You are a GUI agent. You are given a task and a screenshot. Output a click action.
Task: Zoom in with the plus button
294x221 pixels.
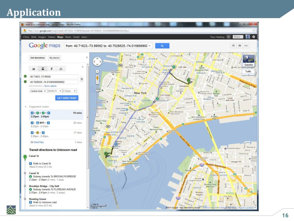click(97, 83)
